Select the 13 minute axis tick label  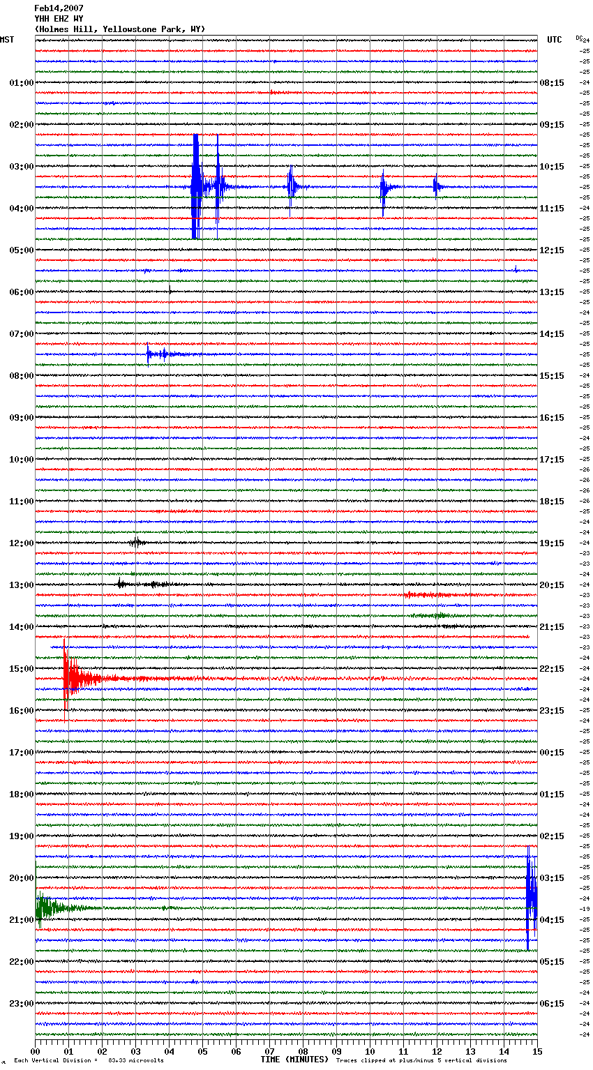point(470,1051)
